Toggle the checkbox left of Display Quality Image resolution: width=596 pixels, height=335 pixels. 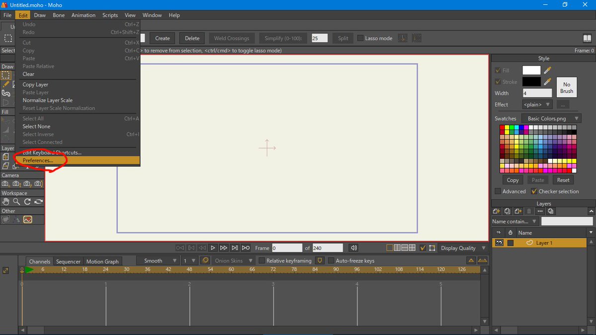click(423, 248)
